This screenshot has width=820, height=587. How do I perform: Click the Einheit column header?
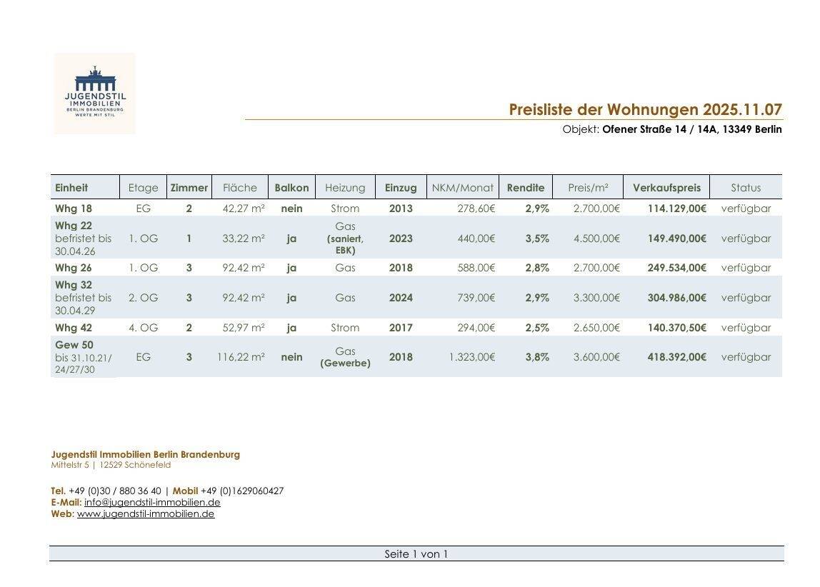point(71,187)
